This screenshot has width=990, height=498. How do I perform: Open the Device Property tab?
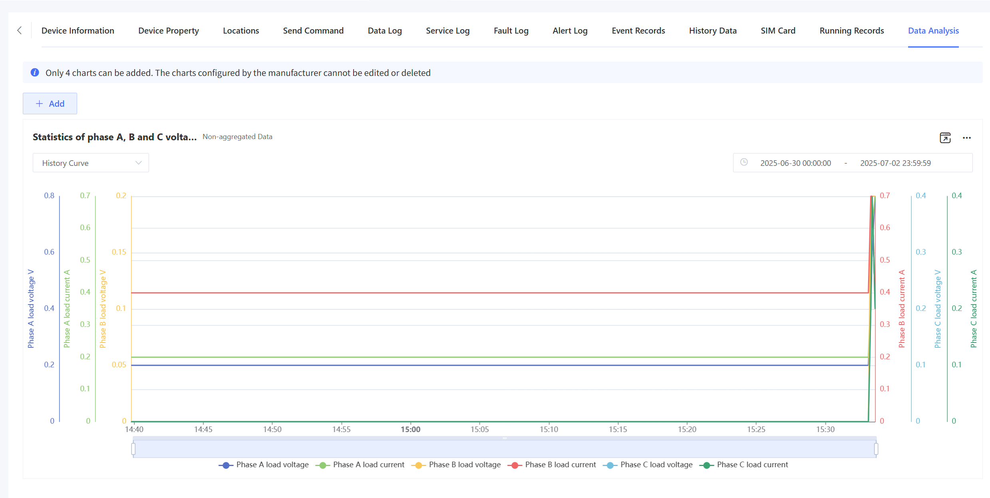point(168,31)
